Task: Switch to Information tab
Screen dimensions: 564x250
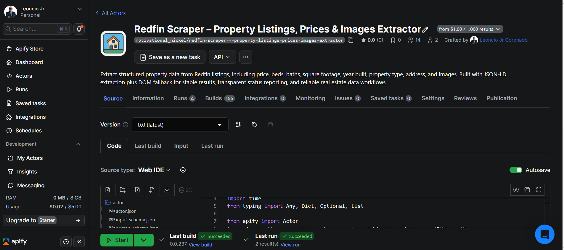Action: pyautogui.click(x=148, y=98)
